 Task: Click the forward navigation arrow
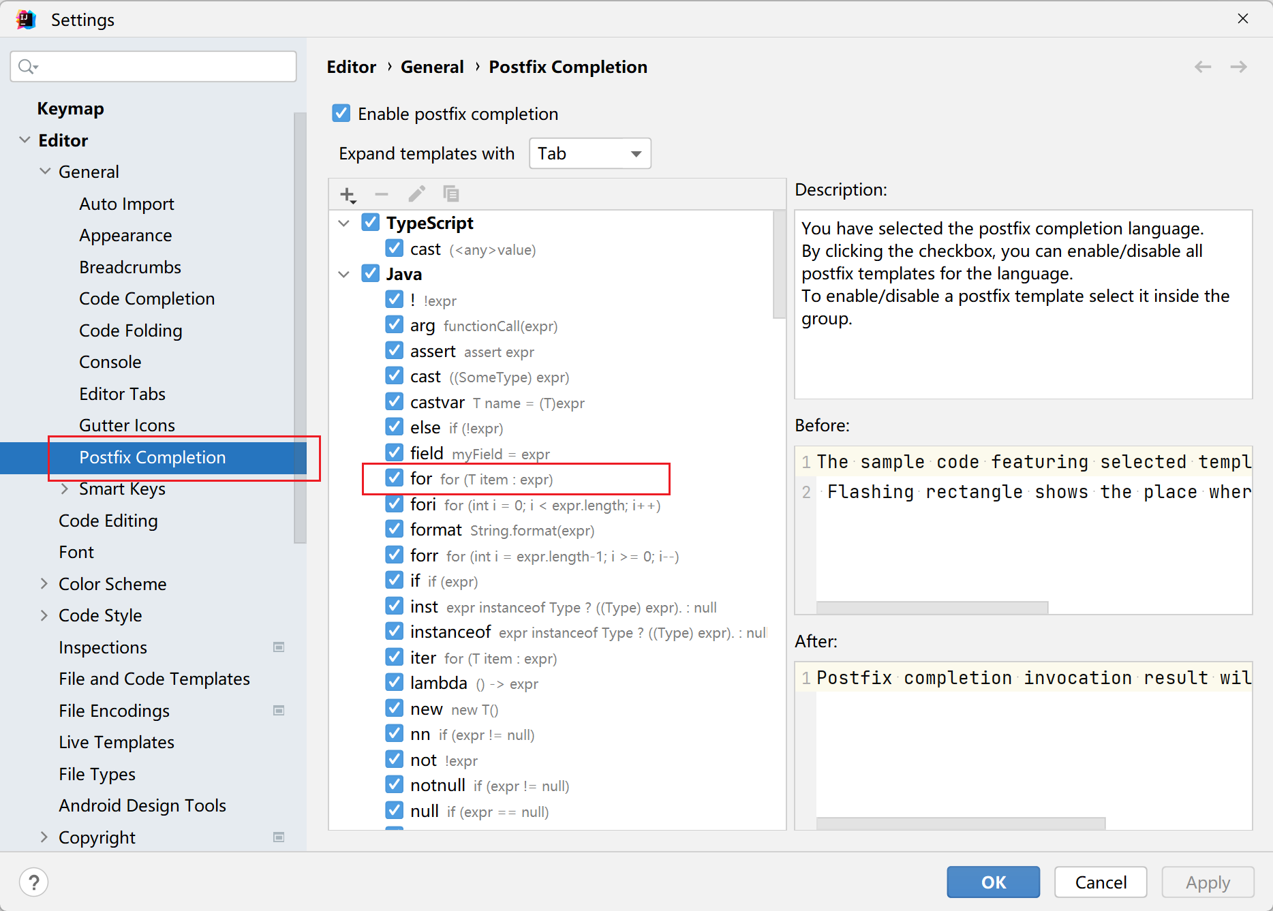1238,67
